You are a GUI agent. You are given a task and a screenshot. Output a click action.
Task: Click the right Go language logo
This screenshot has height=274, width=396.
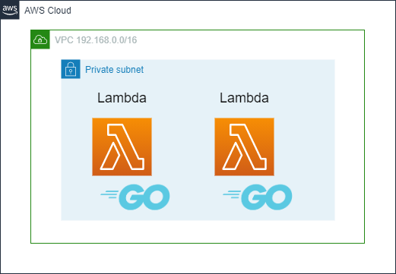click(258, 197)
